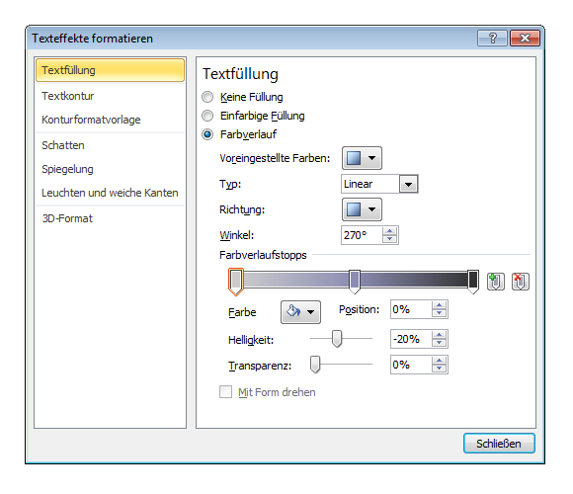The height and width of the screenshot is (494, 573).
Task: Select the dark right gradient stop marker
Action: 473,282
